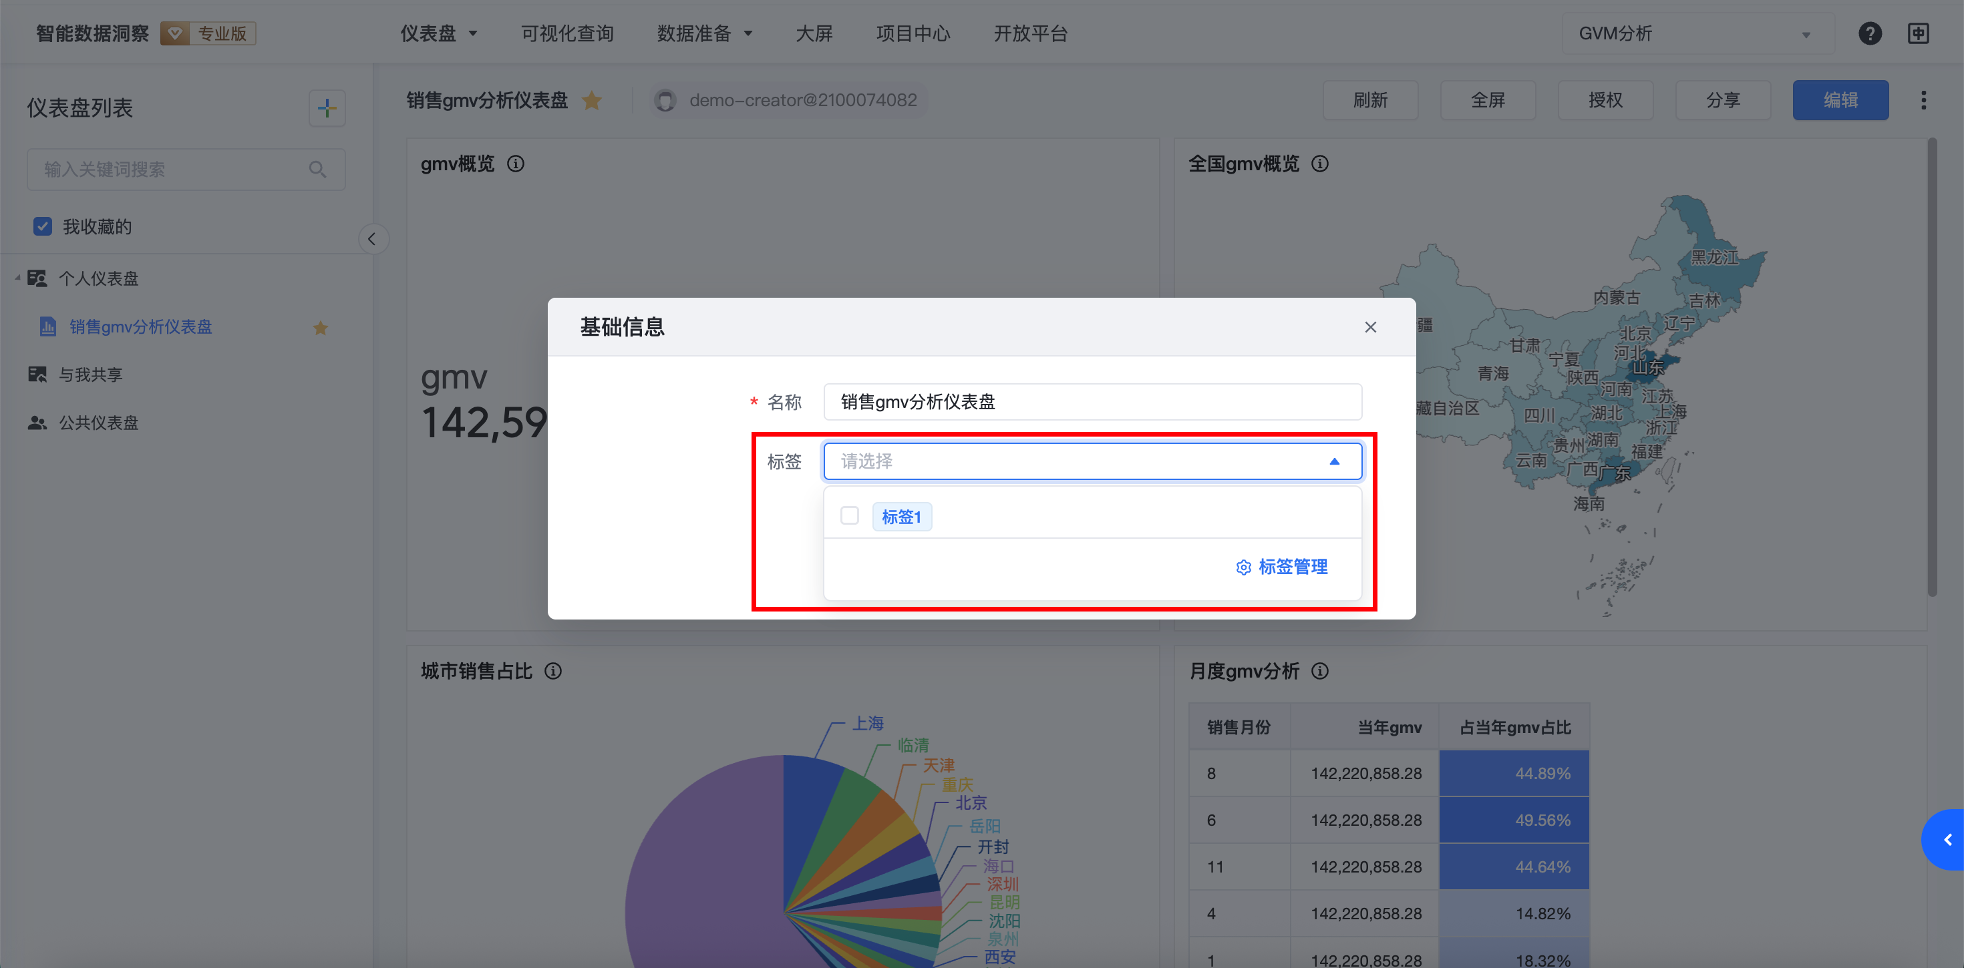Image resolution: width=1964 pixels, height=968 pixels.
Task: Click info icon beside gmv概览 title
Action: (x=516, y=164)
